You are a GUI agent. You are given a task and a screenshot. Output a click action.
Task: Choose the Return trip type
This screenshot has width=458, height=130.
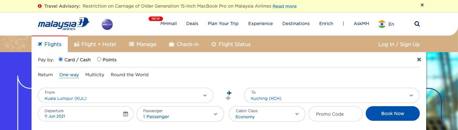click(x=45, y=75)
